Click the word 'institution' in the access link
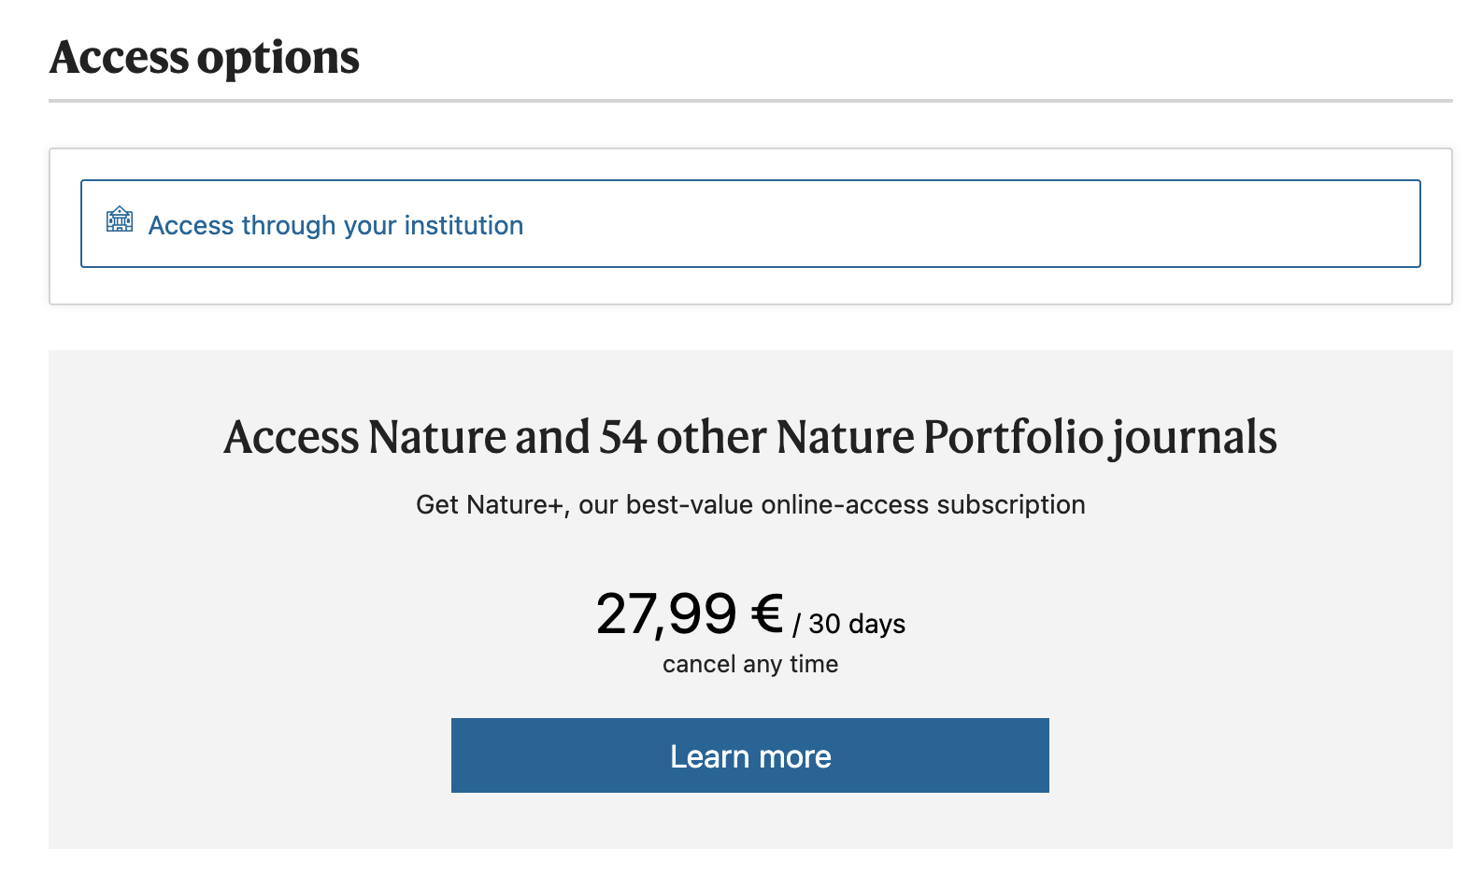 (463, 226)
